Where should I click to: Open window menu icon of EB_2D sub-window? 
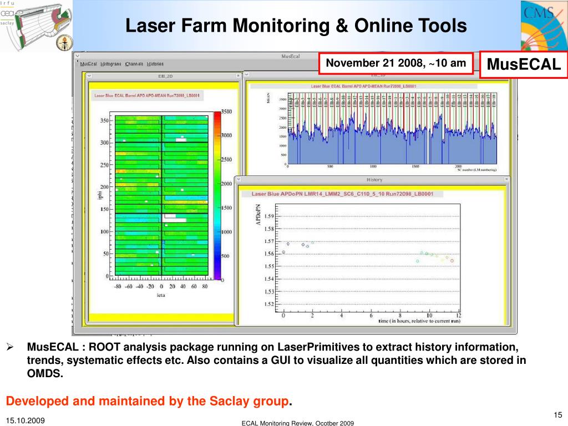click(x=89, y=76)
